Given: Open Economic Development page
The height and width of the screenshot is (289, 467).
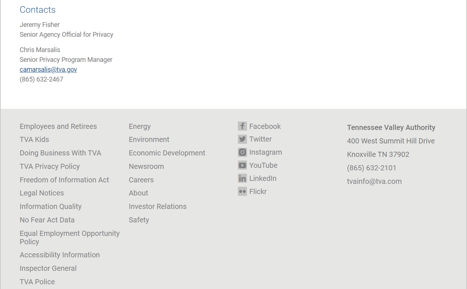Looking at the screenshot, I should 167,153.
